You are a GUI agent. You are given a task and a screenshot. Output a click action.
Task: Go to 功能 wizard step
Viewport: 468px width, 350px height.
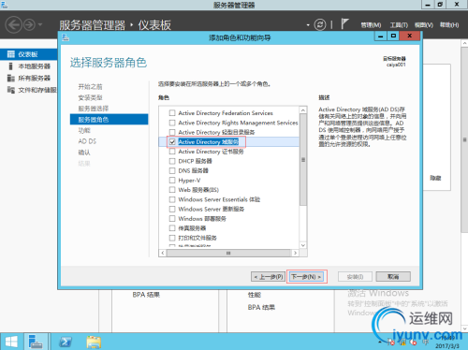point(84,130)
